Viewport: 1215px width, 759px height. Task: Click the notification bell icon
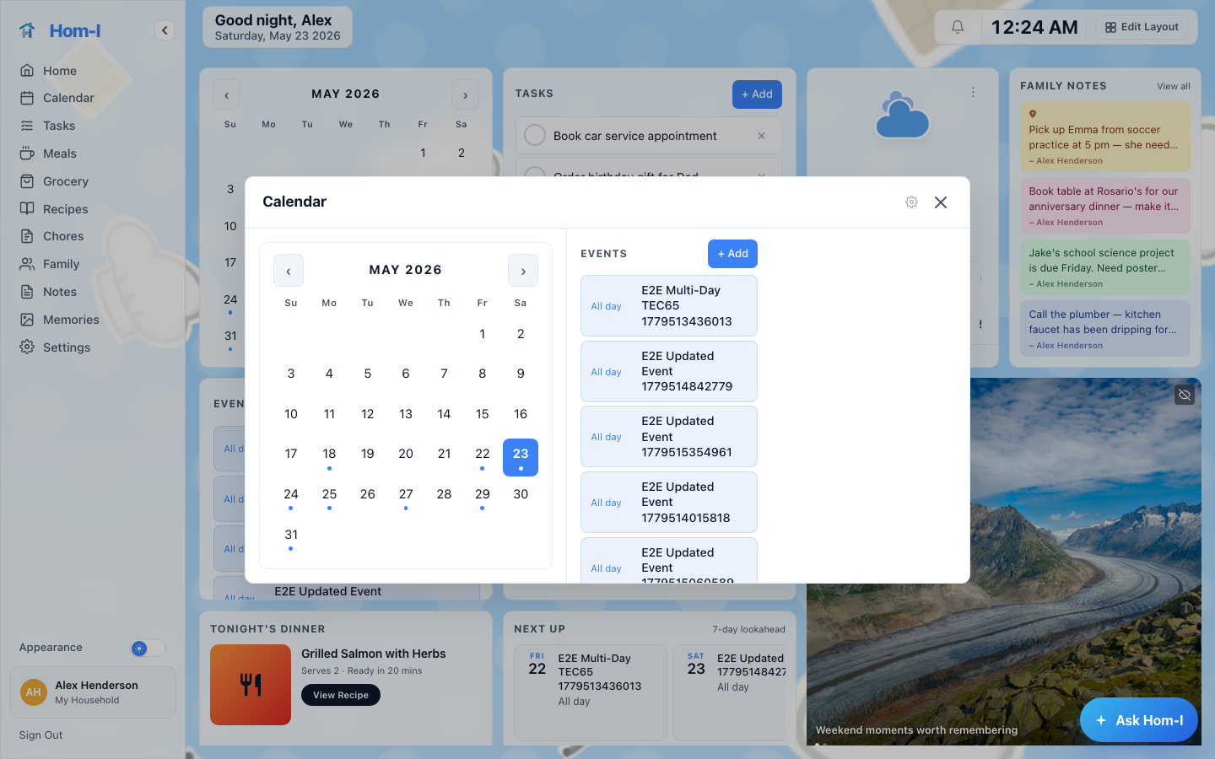coord(958,27)
